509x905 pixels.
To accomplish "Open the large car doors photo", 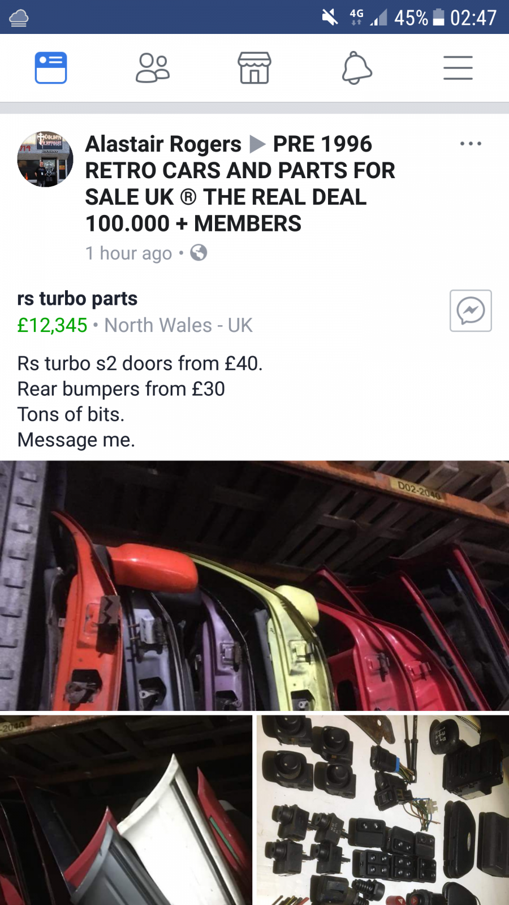I will tap(255, 585).
